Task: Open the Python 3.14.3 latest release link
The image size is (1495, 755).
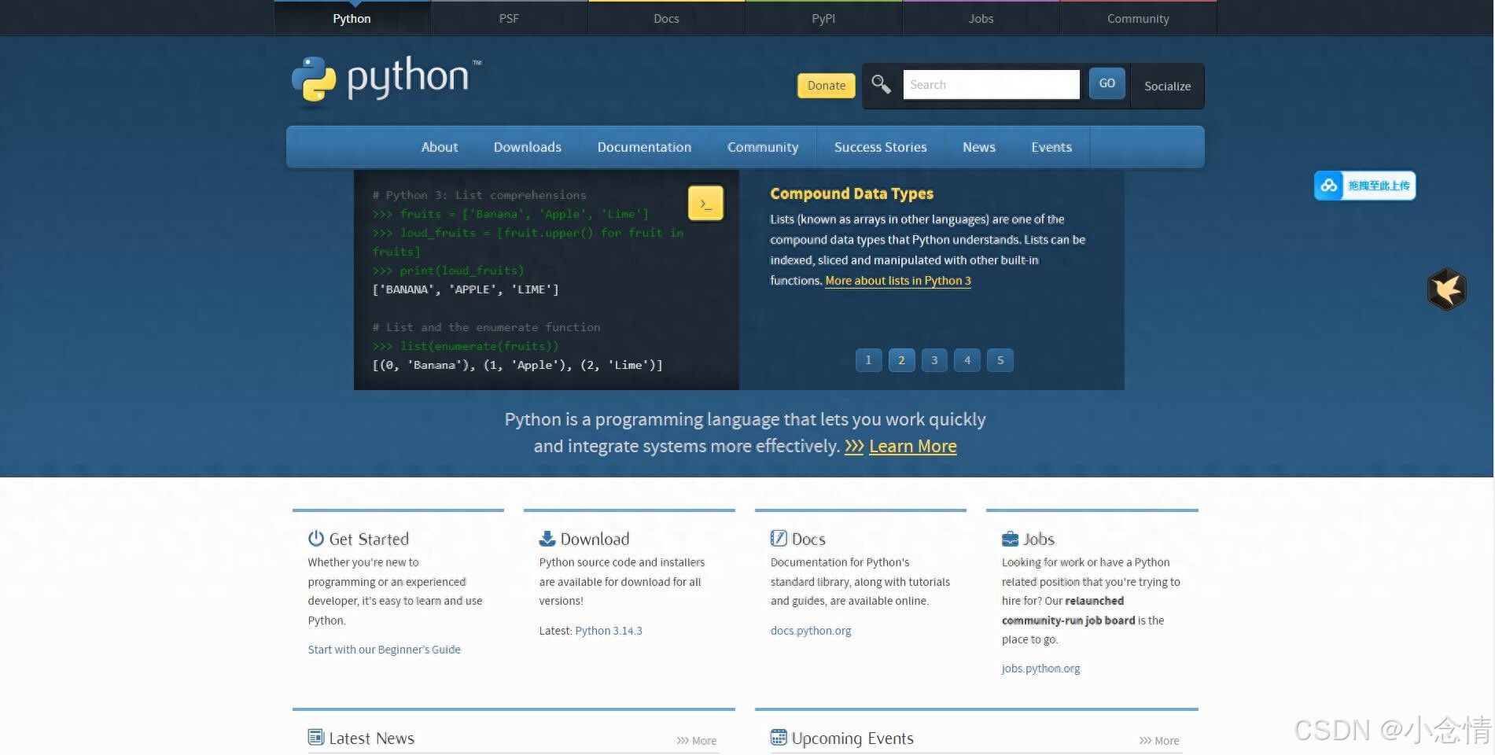Action: (x=609, y=631)
